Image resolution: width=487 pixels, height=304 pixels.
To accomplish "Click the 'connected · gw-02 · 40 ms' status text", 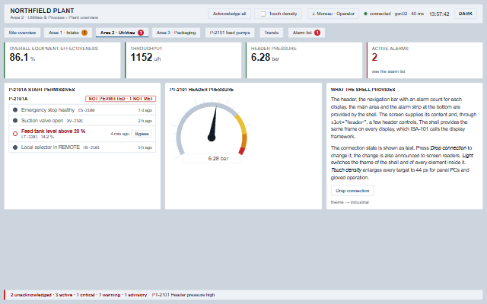I will click(396, 14).
